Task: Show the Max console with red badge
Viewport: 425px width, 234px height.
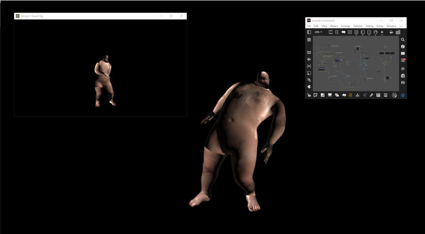Action: click(x=403, y=60)
